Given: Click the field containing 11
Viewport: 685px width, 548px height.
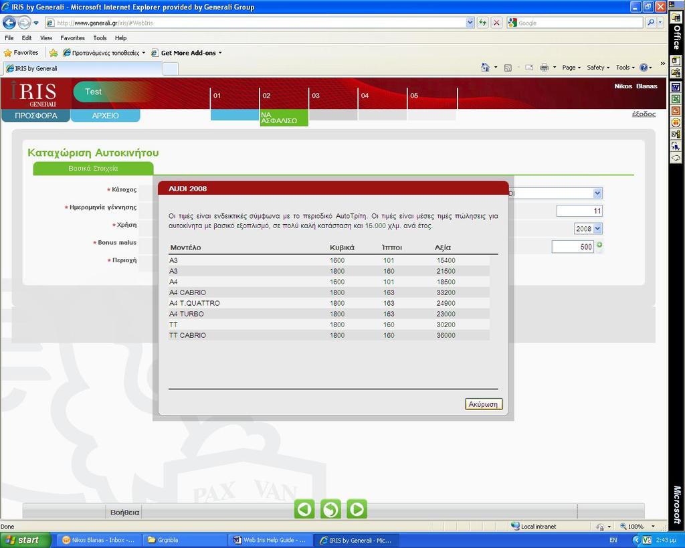Looking at the screenshot, I should tap(579, 211).
